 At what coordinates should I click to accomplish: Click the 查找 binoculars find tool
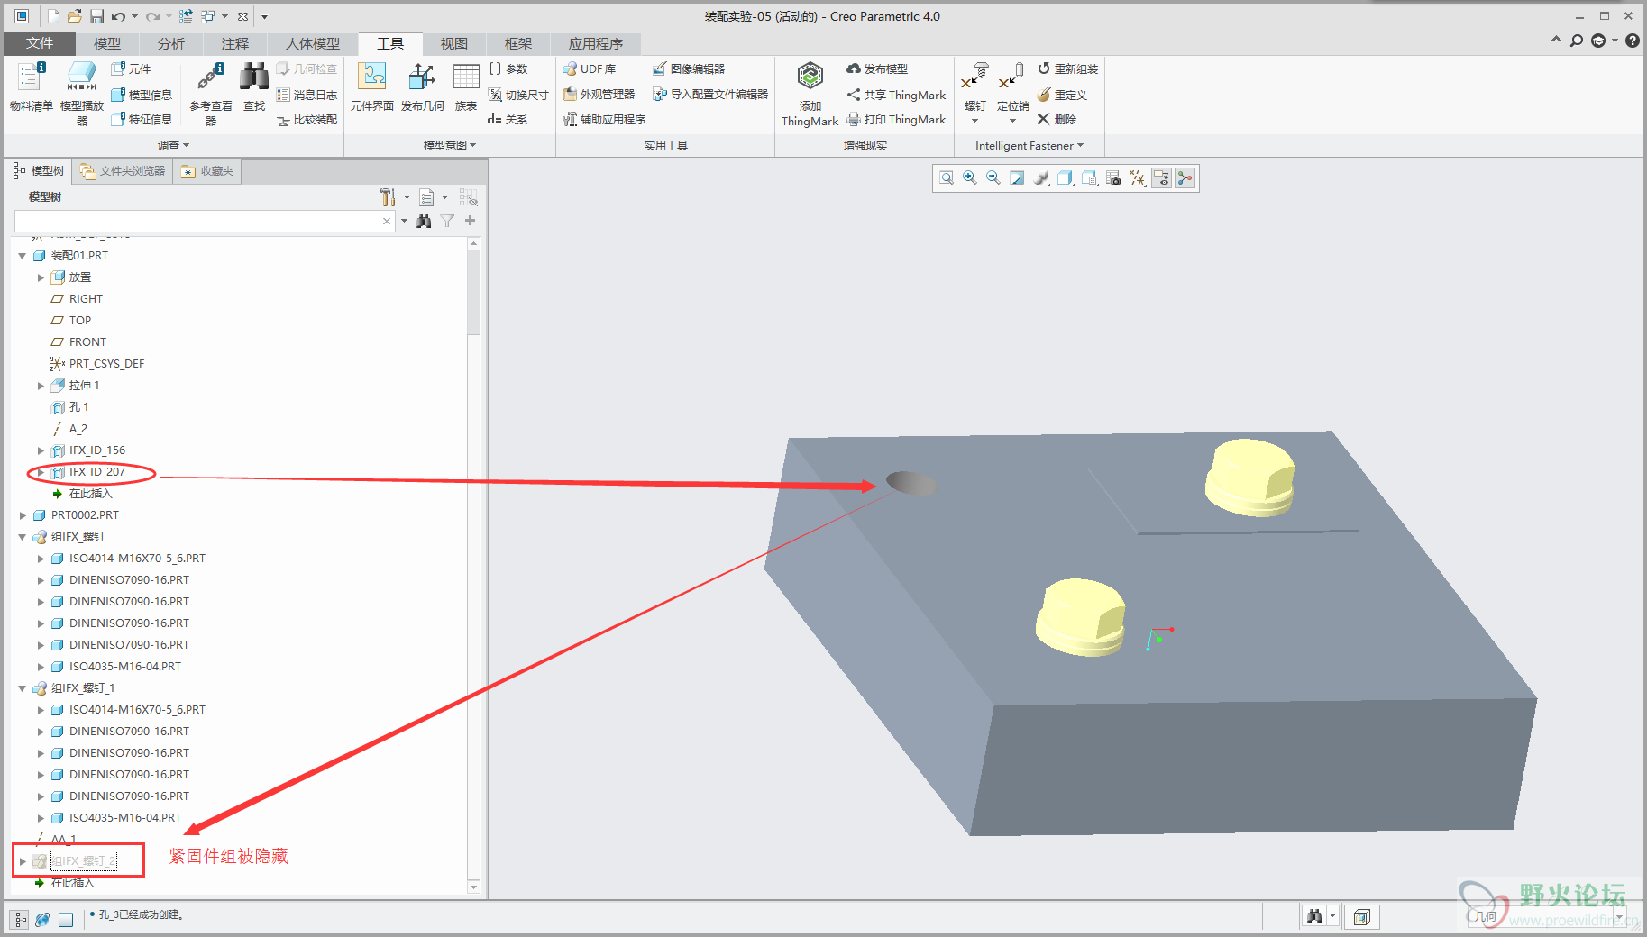(254, 87)
